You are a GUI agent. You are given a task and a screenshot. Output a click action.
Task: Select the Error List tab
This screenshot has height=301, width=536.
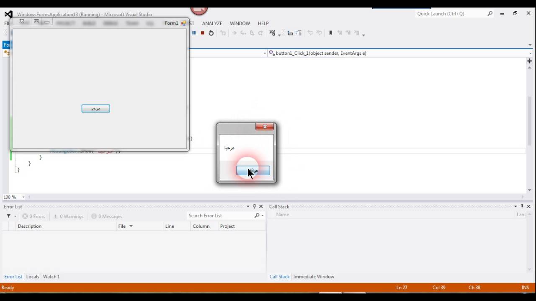click(x=13, y=277)
